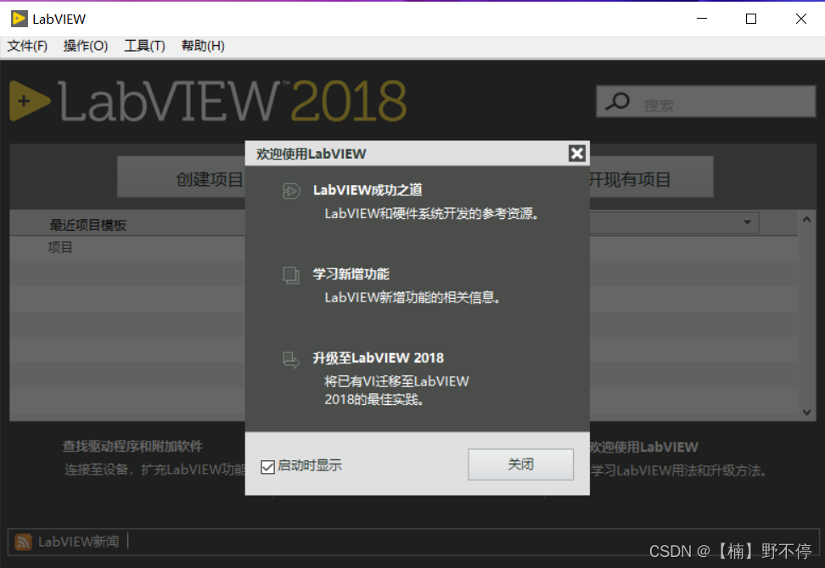Click the video icon beside LabVIEW成功之道
Viewport: 825px width, 568px height.
291,191
